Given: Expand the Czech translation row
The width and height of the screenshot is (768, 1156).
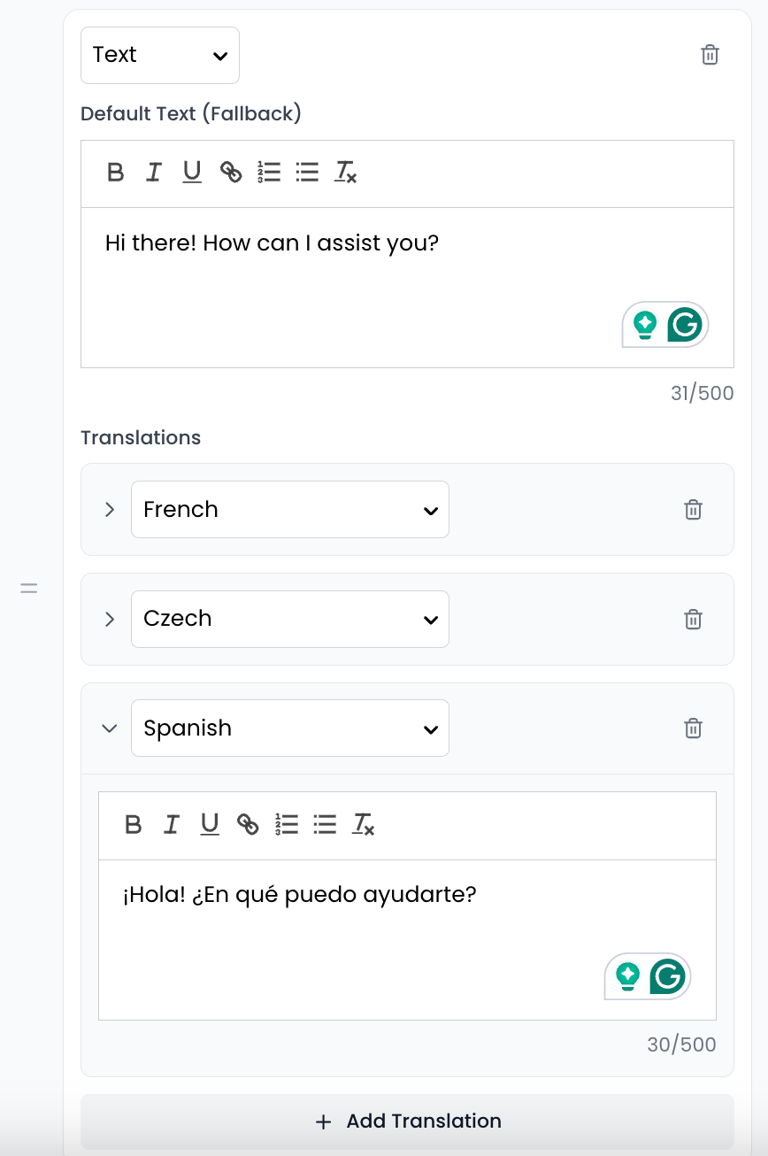Looking at the screenshot, I should [110, 620].
